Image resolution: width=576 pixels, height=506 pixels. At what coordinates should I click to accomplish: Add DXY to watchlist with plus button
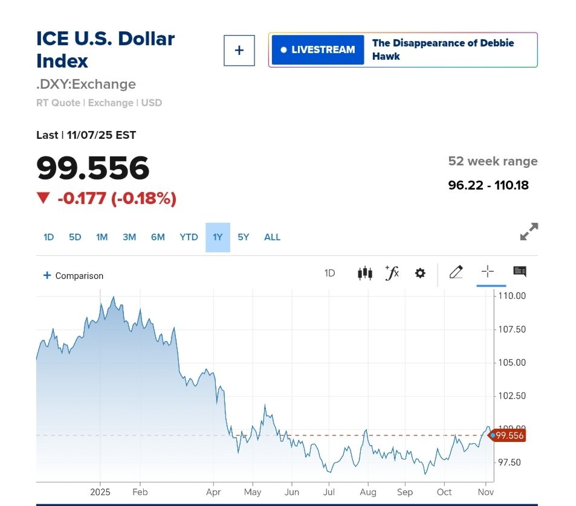(239, 50)
